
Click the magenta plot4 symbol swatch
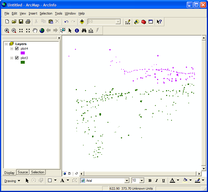tap(23, 53)
